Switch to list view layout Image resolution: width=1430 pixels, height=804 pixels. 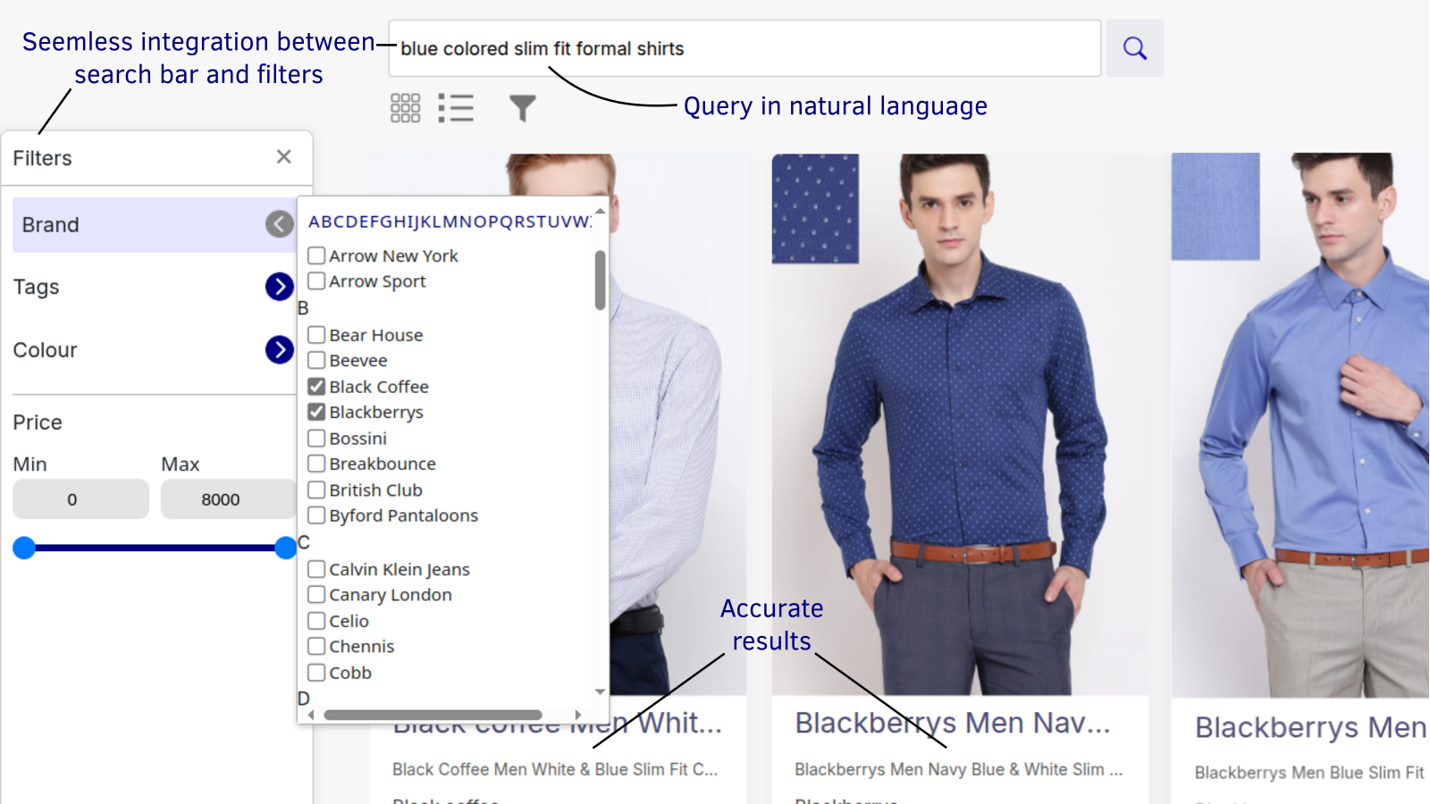(x=456, y=108)
